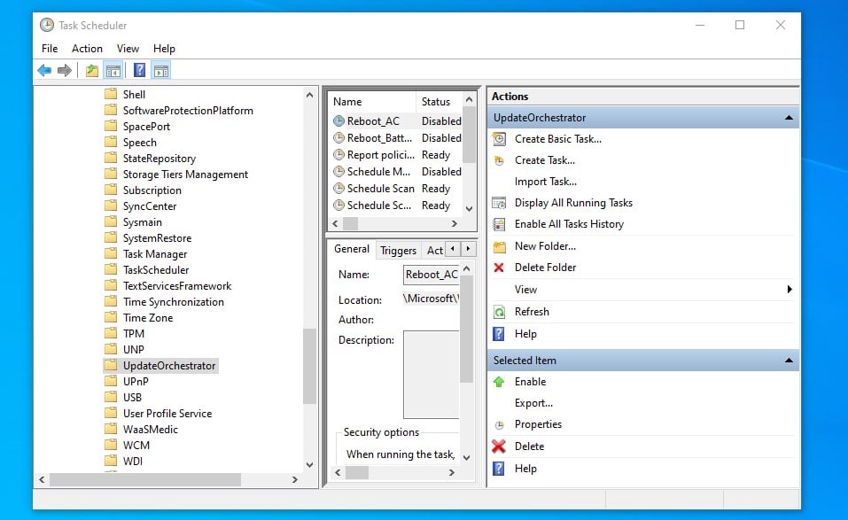Click the Forward arrow in the toolbar
The height and width of the screenshot is (520, 848).
(65, 70)
